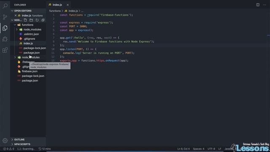This screenshot has width=270, height=152.
Task: Click the const express require line
Action: point(86,22)
